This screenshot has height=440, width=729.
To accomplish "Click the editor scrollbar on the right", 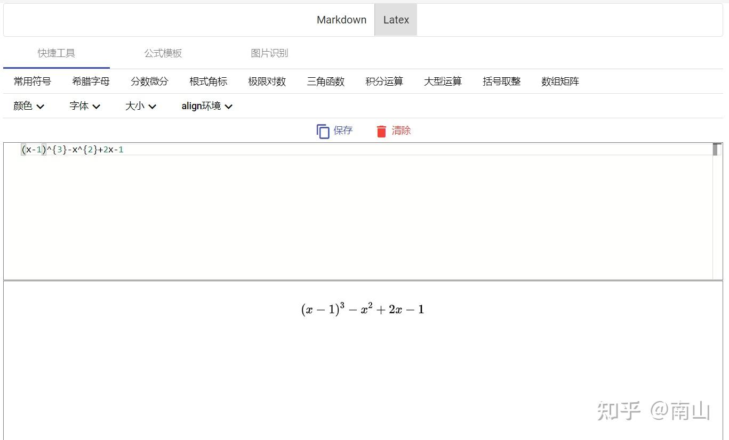I will coord(715,149).
